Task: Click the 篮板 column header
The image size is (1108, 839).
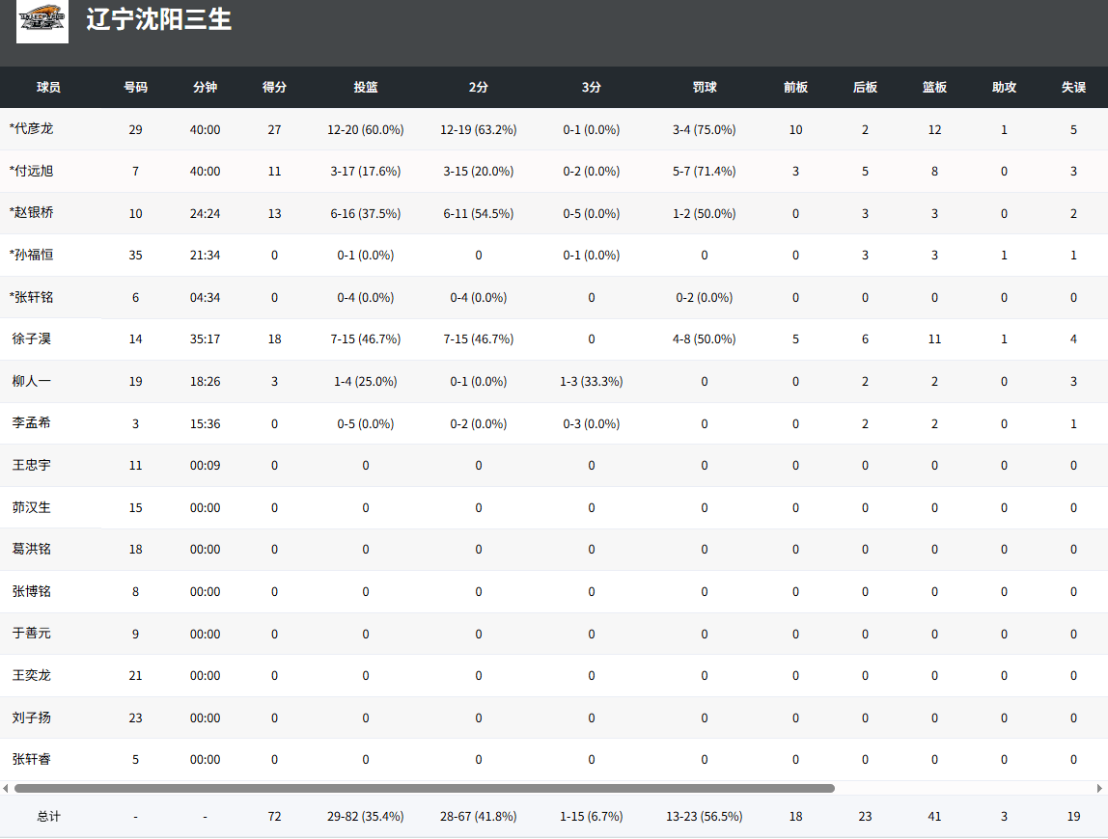Action: [x=934, y=87]
